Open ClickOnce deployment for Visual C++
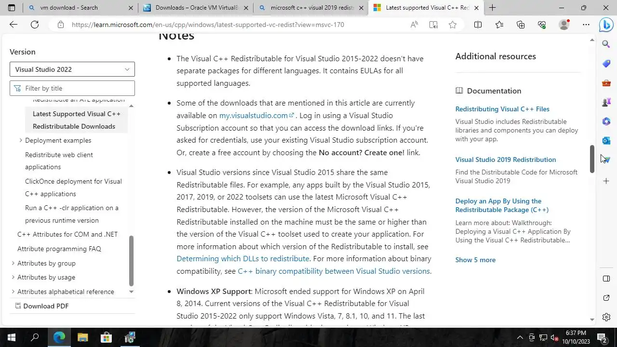Screen dimensions: 617x347 (x=73, y=187)
